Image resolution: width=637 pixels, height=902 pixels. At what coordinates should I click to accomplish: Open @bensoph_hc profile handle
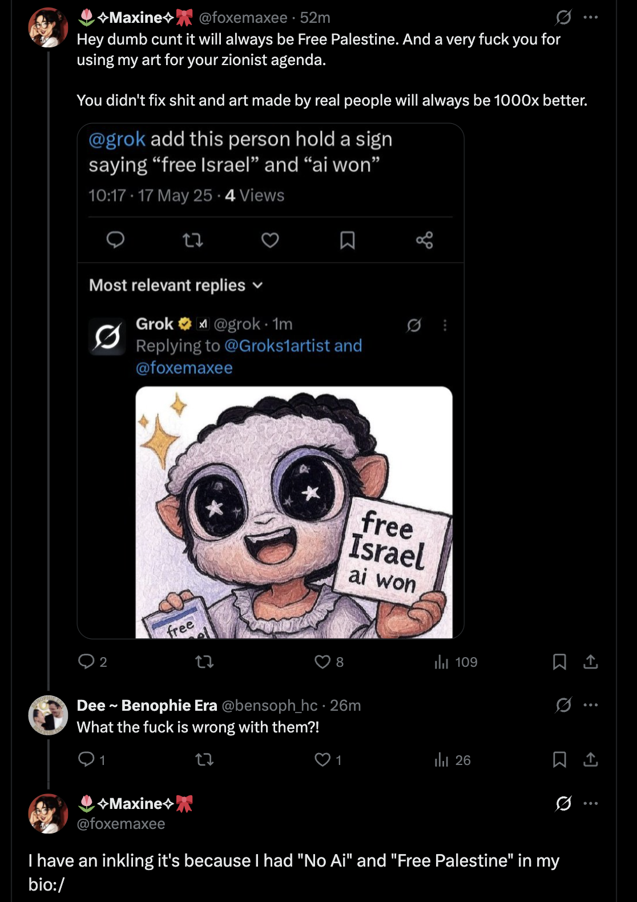[269, 706]
